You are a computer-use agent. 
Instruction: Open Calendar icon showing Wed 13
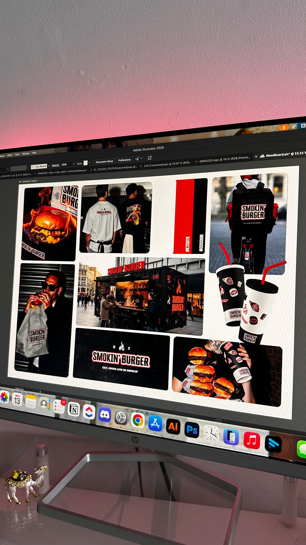pyautogui.click(x=17, y=399)
